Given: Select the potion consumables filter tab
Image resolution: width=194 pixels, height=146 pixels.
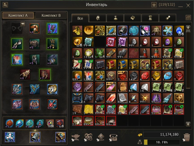Looking at the screenshot, I should point(115,18).
